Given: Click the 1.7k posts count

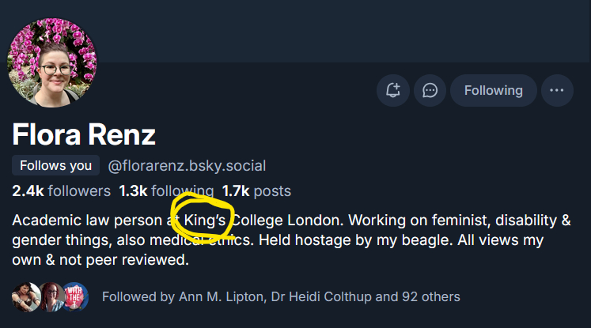Looking at the screenshot, I should pyautogui.click(x=256, y=190).
